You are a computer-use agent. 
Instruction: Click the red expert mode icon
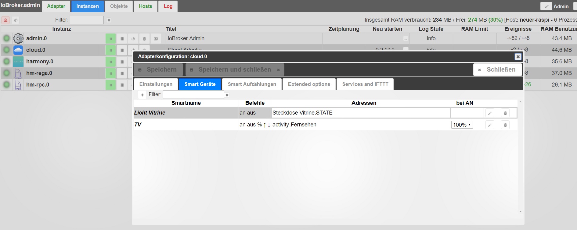pyautogui.click(x=5, y=20)
